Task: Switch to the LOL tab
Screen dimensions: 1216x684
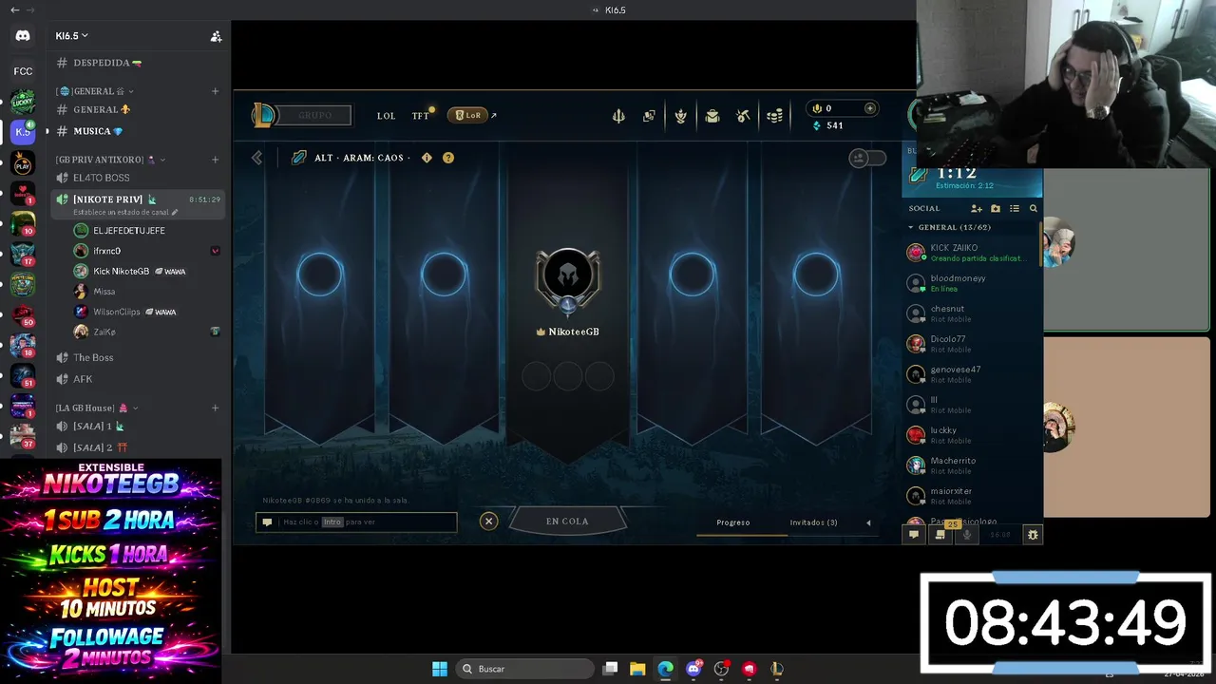Action: coord(386,116)
